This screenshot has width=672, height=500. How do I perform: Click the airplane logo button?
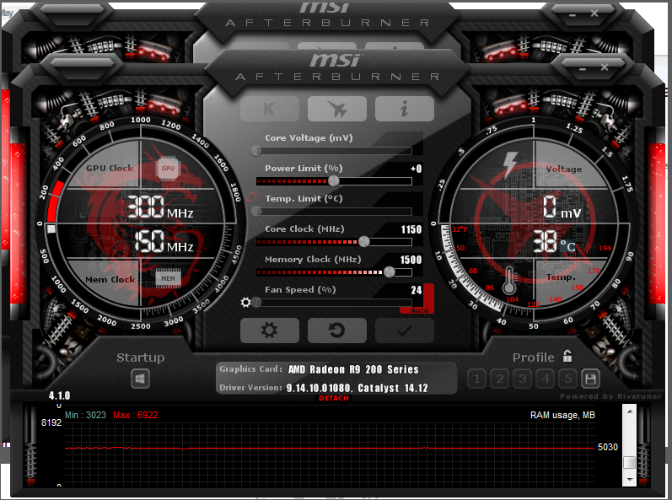tap(337, 109)
